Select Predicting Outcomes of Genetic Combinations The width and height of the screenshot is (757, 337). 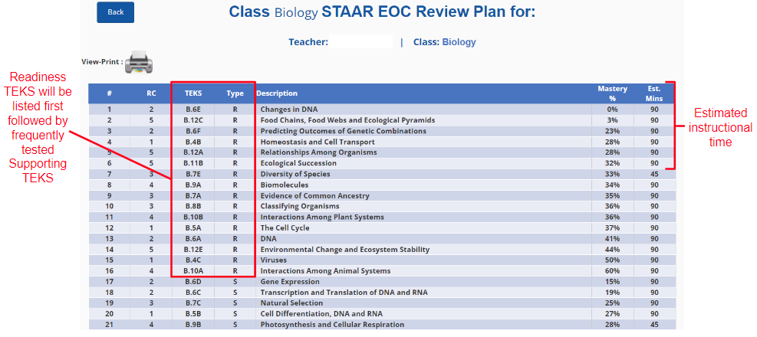[344, 131]
